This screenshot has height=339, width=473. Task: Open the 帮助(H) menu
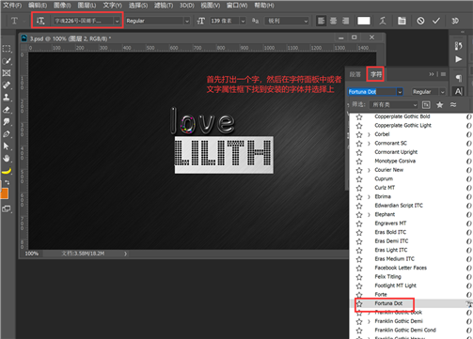pos(264,6)
